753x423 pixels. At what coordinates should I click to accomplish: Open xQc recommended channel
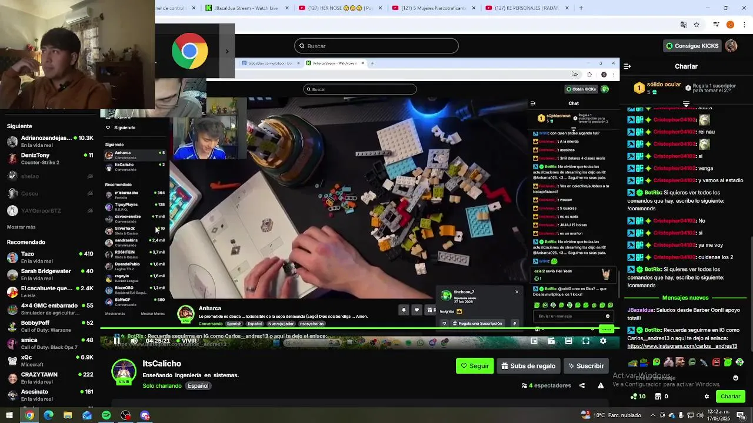tap(50, 361)
